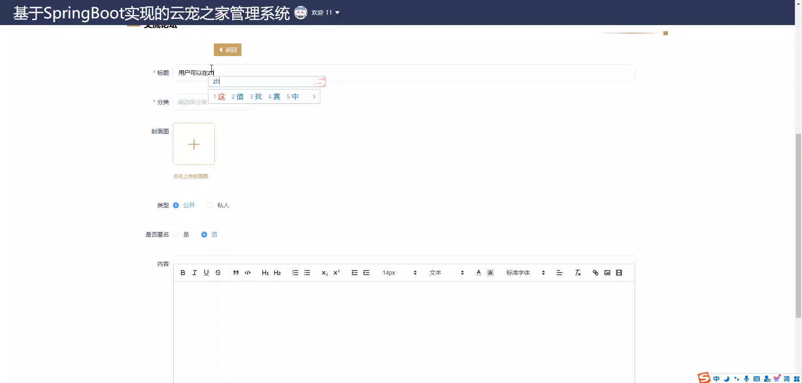The width and height of the screenshot is (802, 383).
Task: Open the text alignment options
Action: pyautogui.click(x=560, y=273)
